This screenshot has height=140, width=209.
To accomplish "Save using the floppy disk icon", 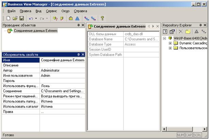I will point(21,18).
